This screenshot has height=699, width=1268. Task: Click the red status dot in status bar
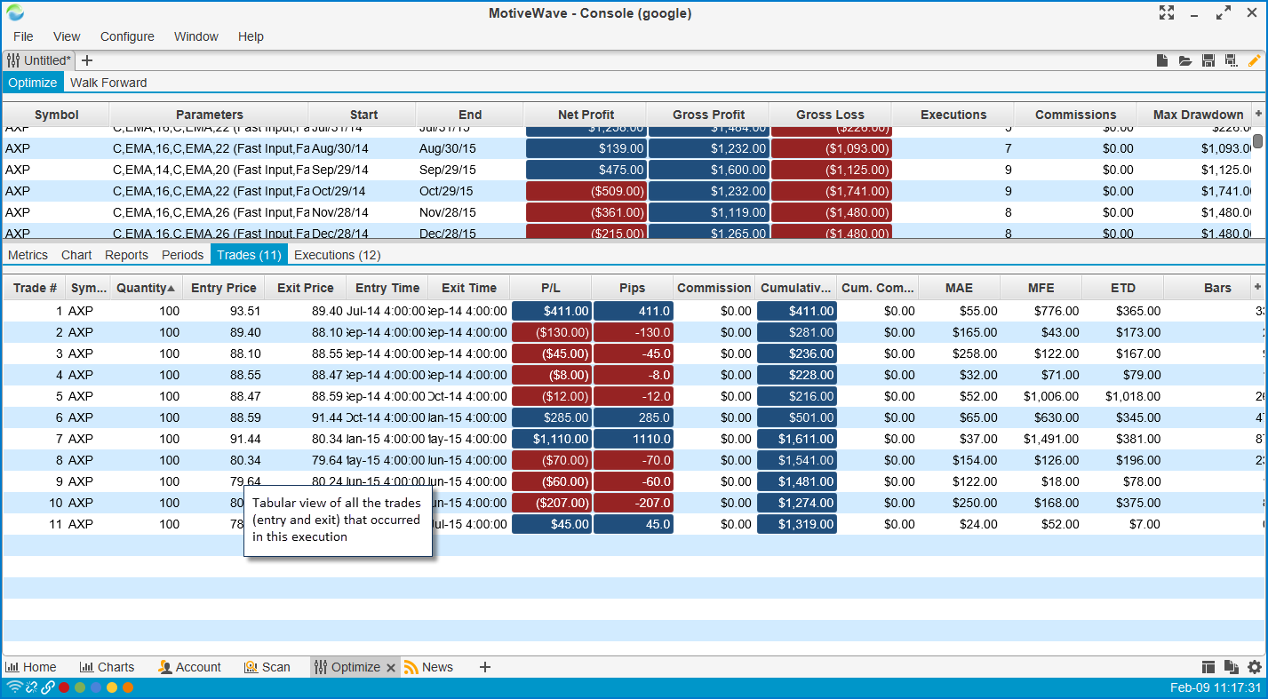click(x=64, y=687)
